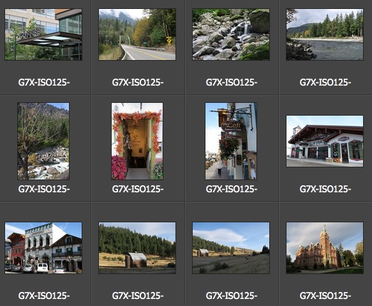Select The Loft hanging sign photo
372x306 pixels.
click(231, 141)
